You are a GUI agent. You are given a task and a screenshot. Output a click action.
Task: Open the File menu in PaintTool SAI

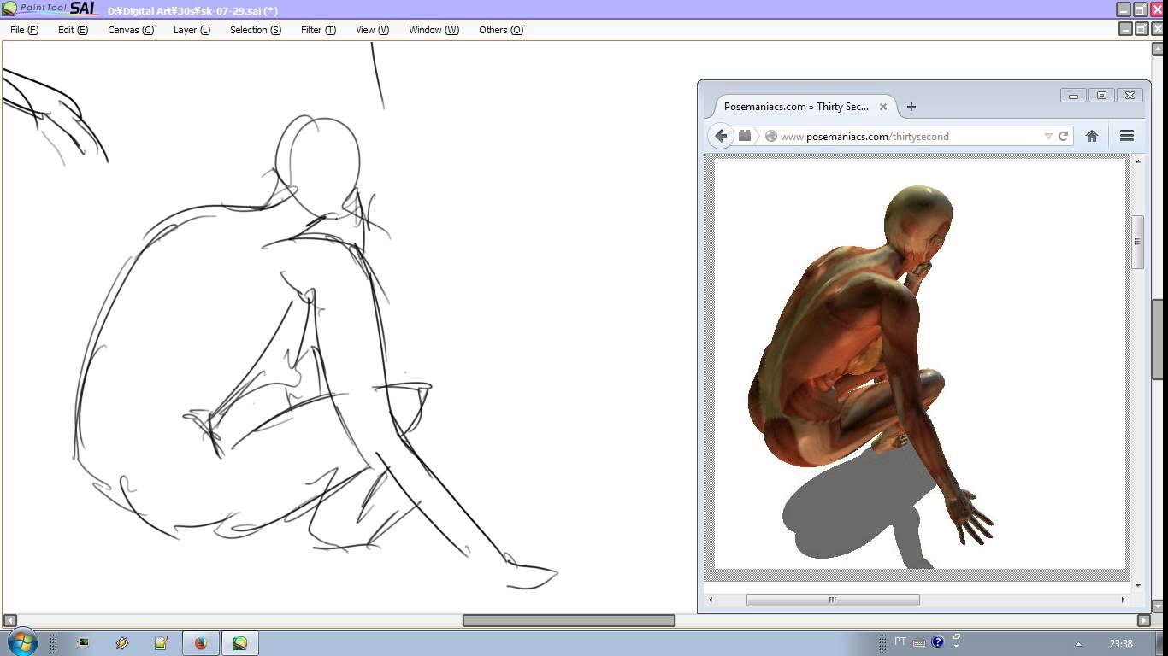tap(22, 29)
